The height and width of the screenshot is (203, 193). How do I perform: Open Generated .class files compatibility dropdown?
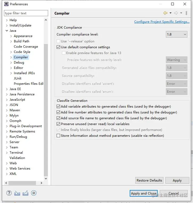[x=177, y=68]
